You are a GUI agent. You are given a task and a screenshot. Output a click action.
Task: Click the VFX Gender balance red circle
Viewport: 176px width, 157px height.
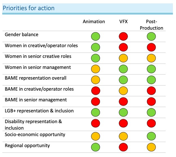click(123, 36)
